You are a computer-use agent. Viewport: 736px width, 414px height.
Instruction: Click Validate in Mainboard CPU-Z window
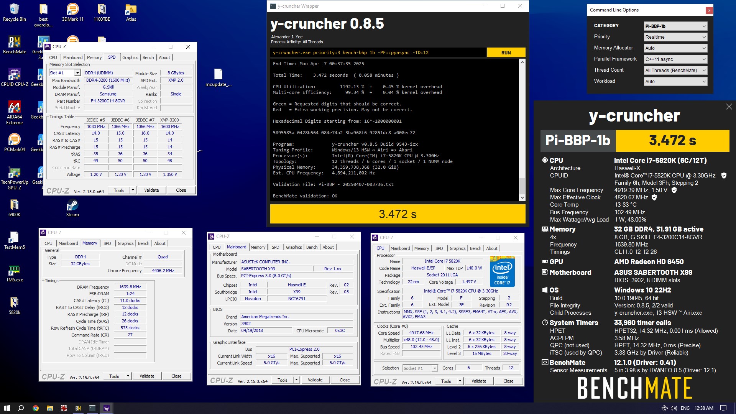tap(315, 380)
